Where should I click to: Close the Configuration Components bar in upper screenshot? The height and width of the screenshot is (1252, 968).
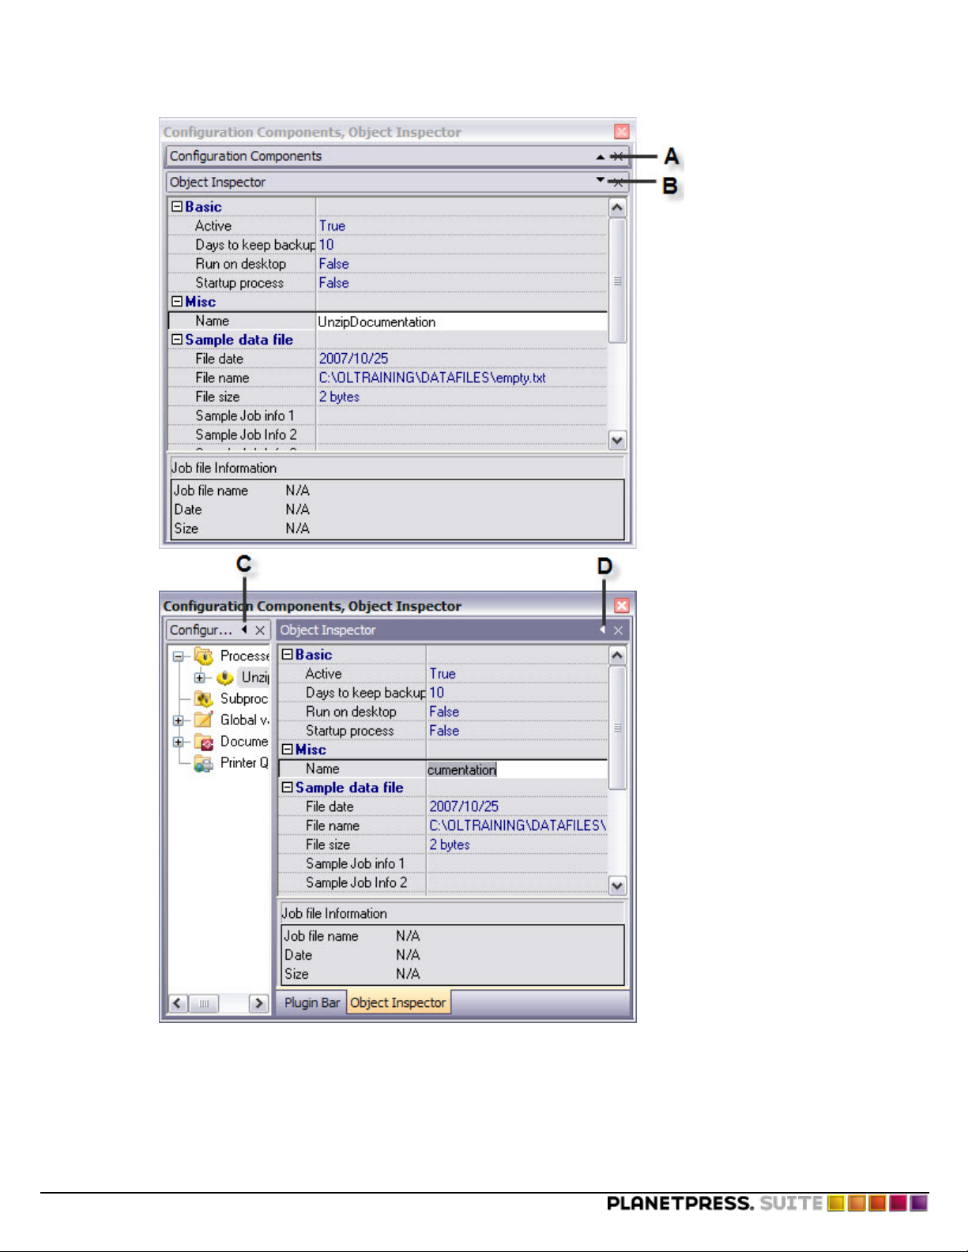tap(619, 156)
